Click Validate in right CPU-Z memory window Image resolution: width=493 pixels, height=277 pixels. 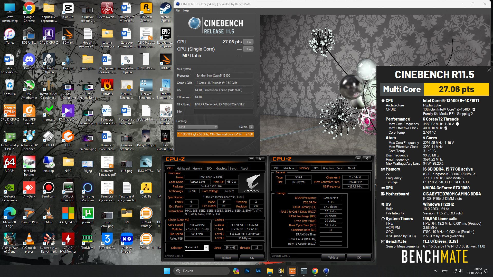click(x=333, y=258)
